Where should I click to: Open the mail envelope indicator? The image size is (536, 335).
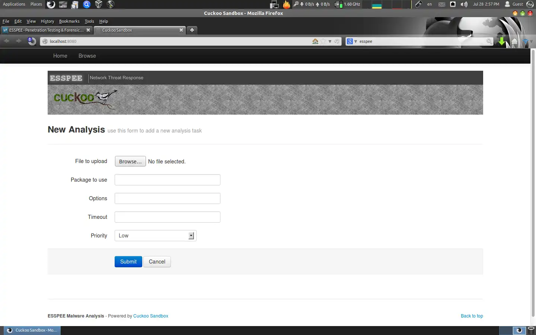pos(442,4)
